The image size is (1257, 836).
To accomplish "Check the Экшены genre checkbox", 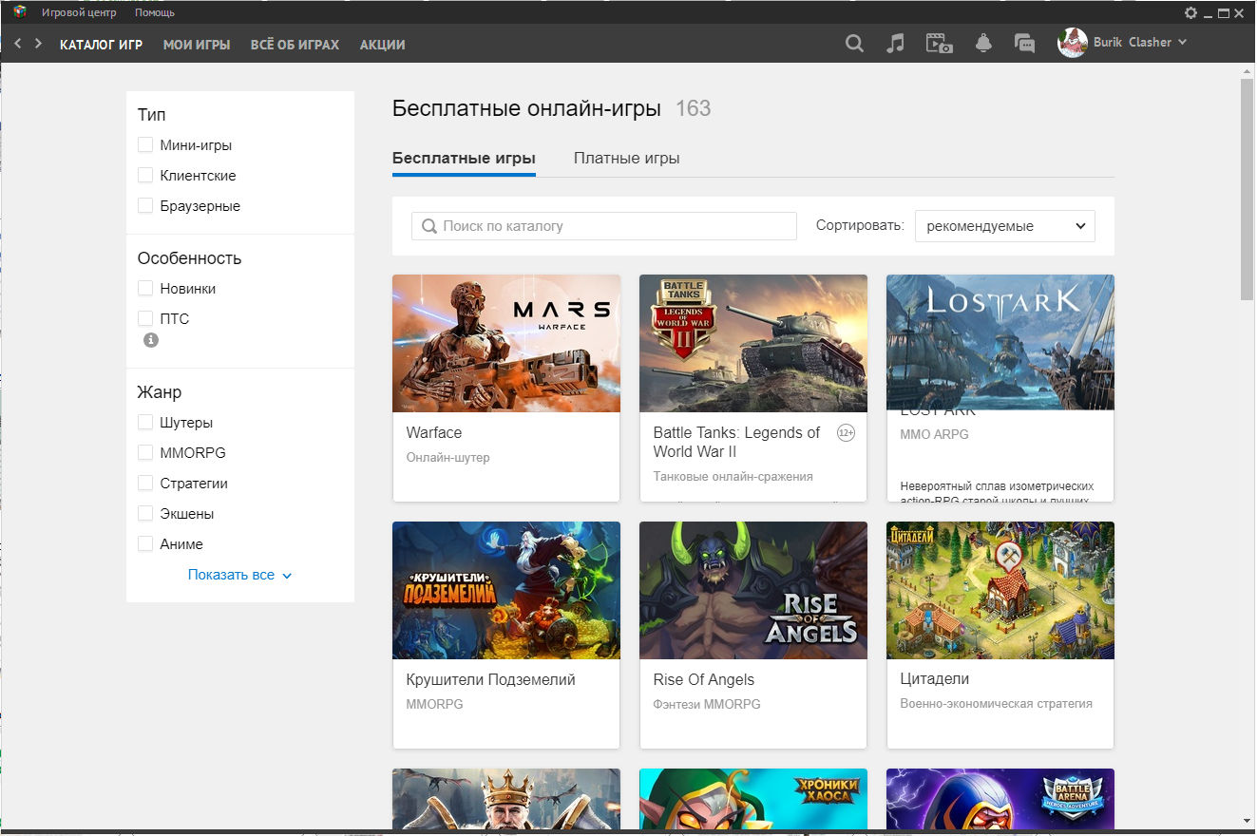I will tap(145, 514).
